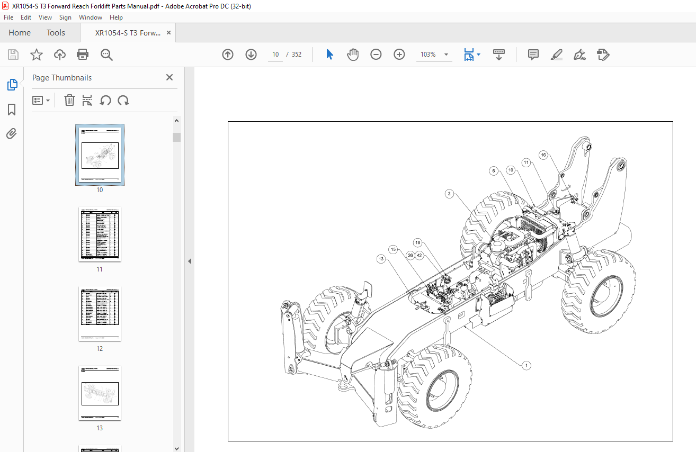Screen dimensions: 696x452
Task: Open thumbnail options dropdown menu
Action: (41, 100)
